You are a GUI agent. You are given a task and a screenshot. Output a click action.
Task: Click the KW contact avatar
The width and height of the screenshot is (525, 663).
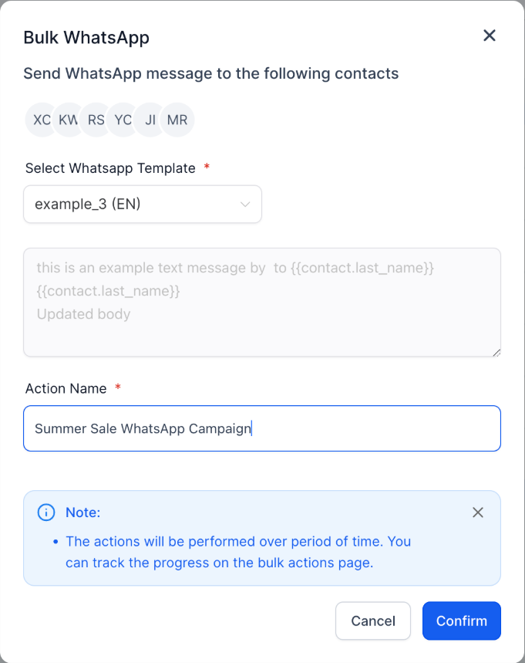(x=68, y=120)
